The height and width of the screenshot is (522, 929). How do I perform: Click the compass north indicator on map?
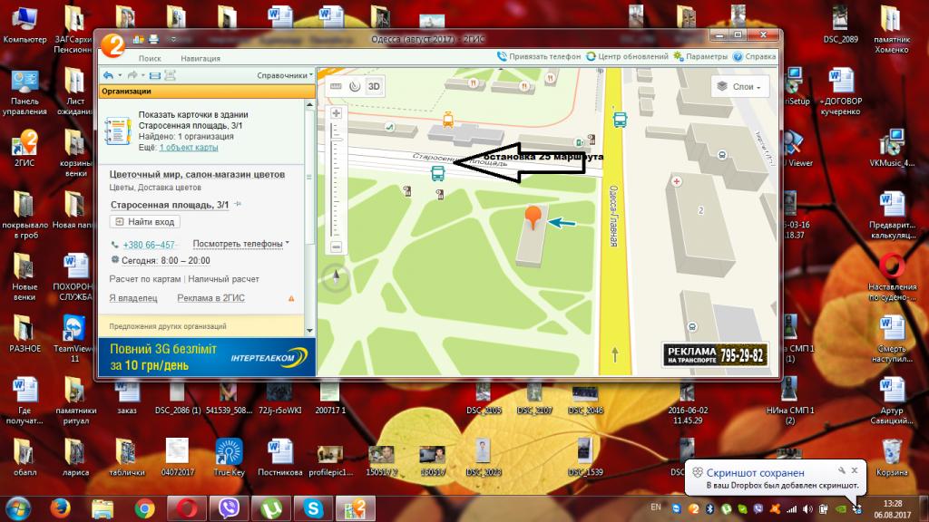[x=336, y=276]
